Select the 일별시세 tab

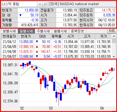pos(26,31)
